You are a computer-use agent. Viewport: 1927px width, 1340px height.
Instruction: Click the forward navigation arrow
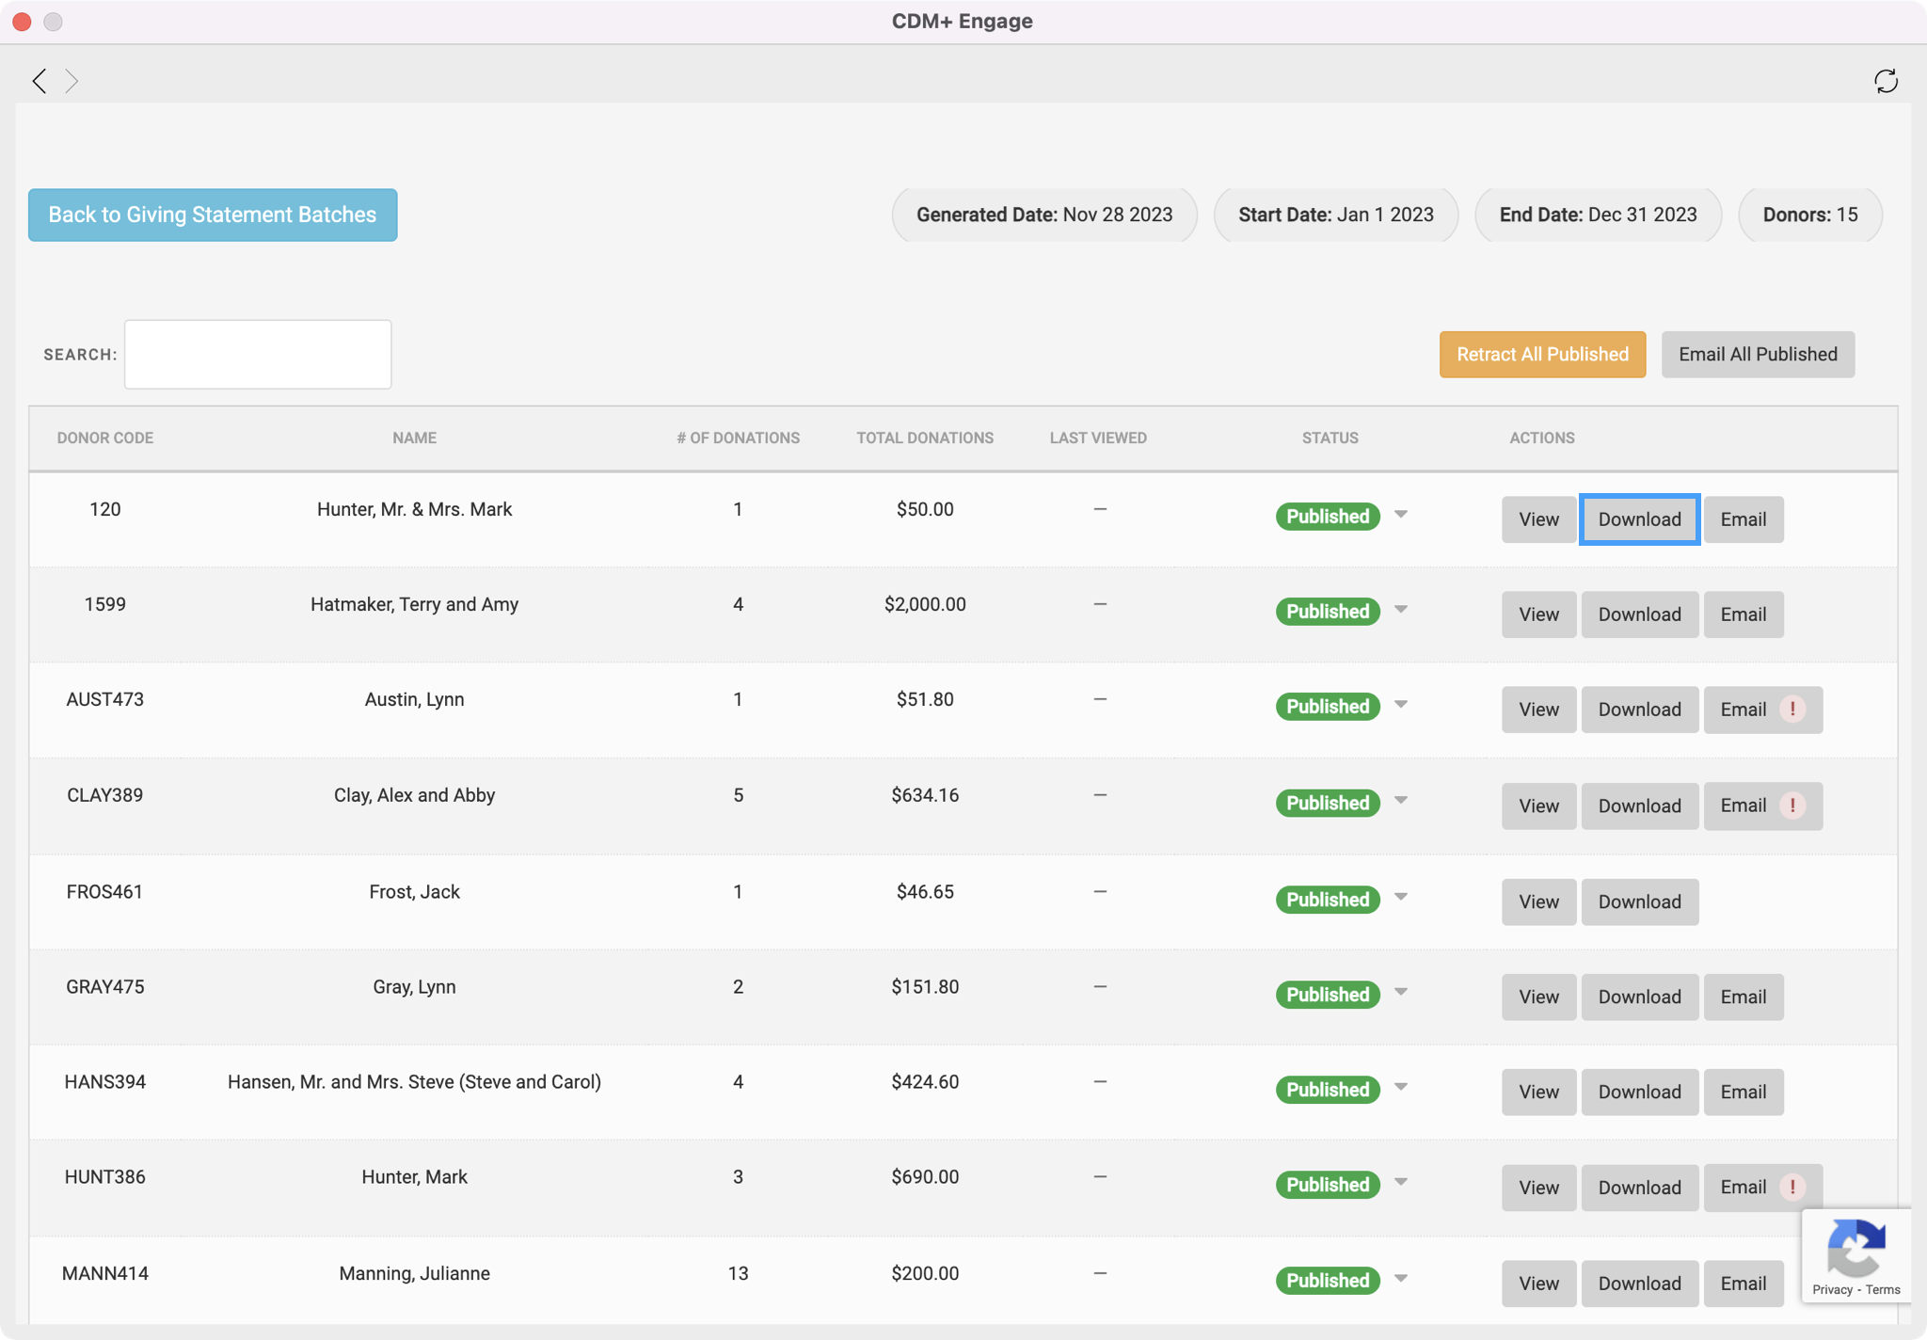pos(72,81)
